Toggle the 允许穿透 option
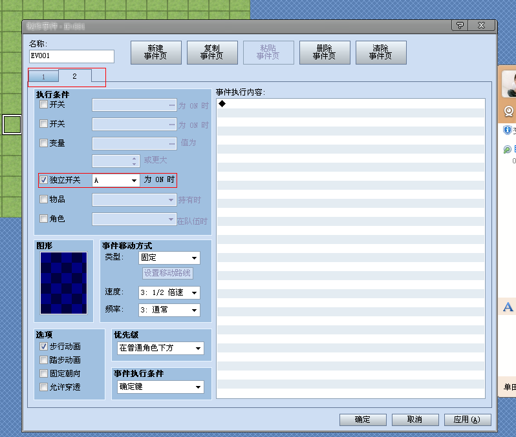Screen dimensions: 516x437 43,387
